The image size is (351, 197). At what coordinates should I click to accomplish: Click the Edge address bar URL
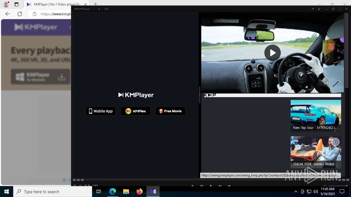[56, 14]
